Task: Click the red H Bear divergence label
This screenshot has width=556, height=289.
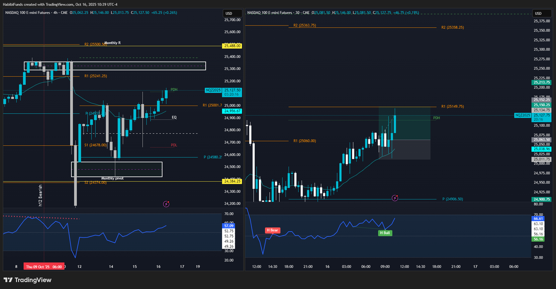Action: 272,230
